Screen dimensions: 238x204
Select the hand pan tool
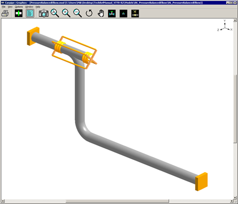[101, 13]
